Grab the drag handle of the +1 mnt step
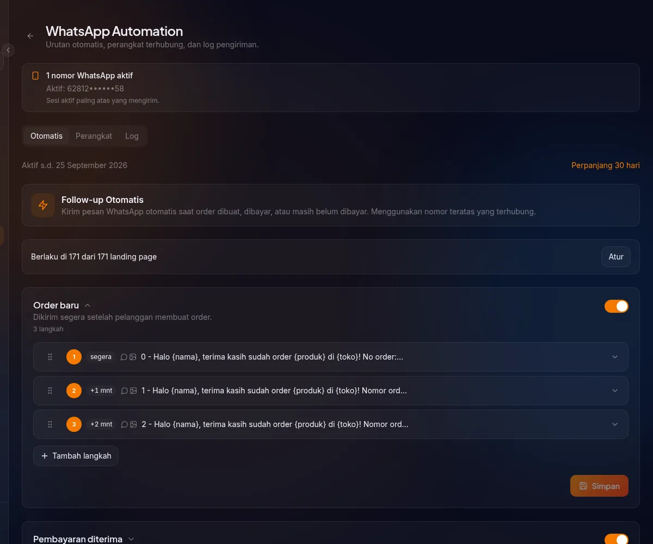This screenshot has height=544, width=653. pos(50,391)
